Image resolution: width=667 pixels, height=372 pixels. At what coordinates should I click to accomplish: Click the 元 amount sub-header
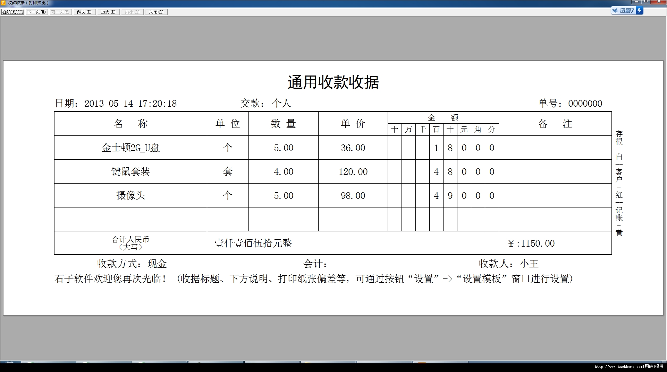pos(464,130)
